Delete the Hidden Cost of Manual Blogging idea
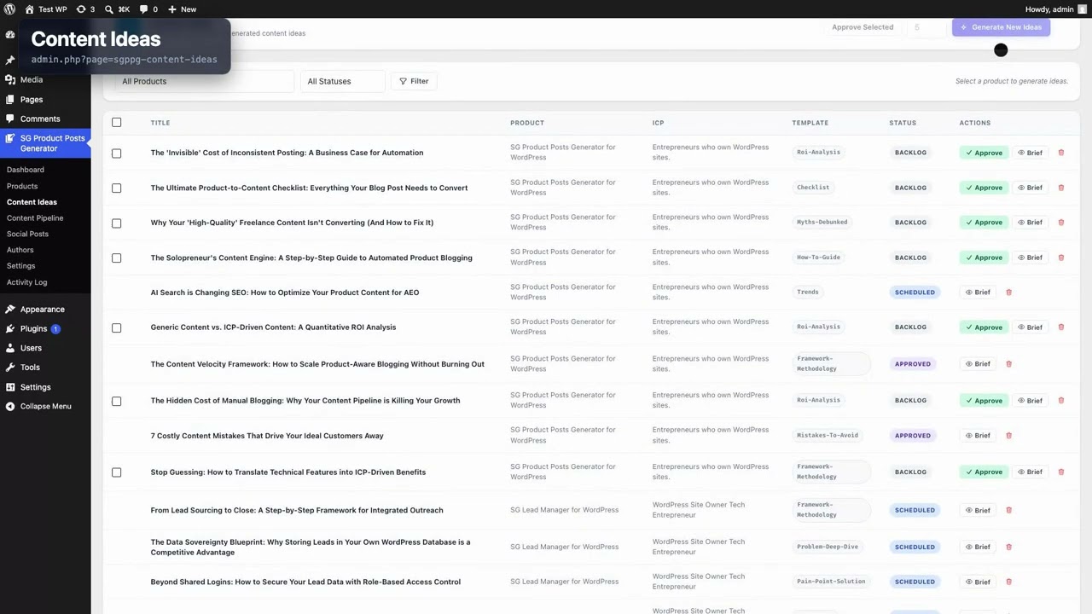 coord(1061,401)
